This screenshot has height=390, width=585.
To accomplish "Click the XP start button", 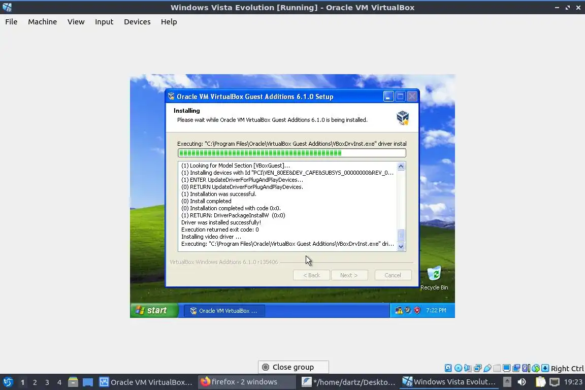I will (153, 310).
